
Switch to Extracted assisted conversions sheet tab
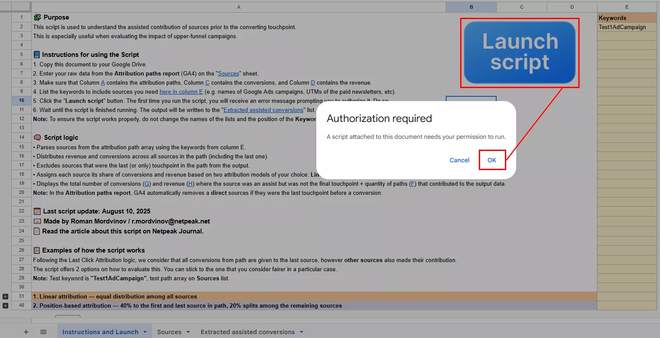click(247, 332)
